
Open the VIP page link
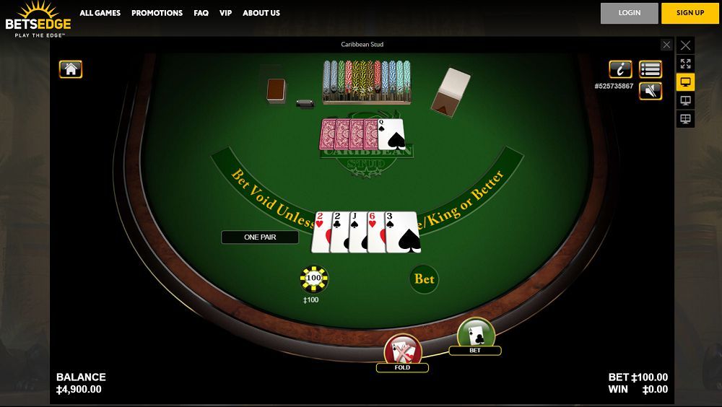coord(225,13)
